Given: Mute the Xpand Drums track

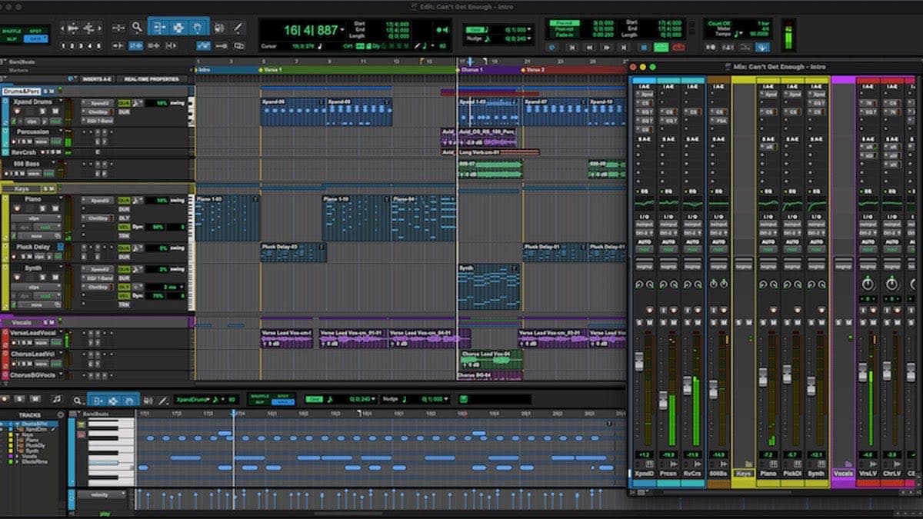Looking at the screenshot, I should [x=55, y=111].
